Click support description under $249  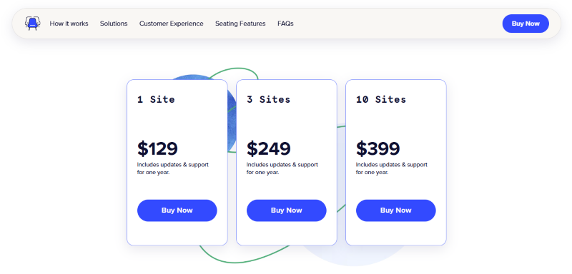282,168
